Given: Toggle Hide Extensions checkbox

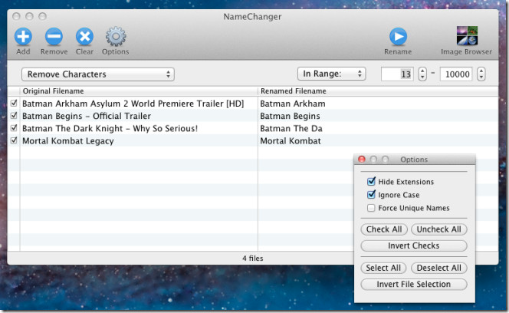Looking at the screenshot, I should [372, 182].
